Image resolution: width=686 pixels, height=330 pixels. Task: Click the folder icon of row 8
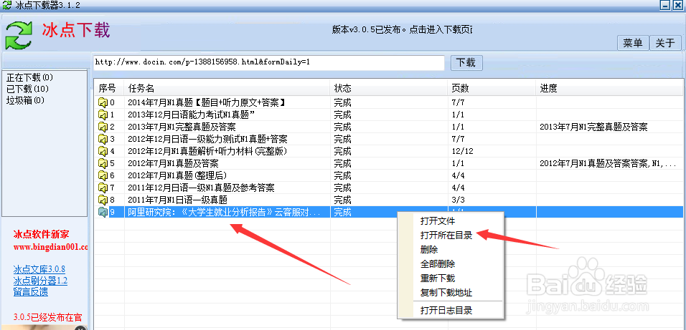click(x=103, y=200)
